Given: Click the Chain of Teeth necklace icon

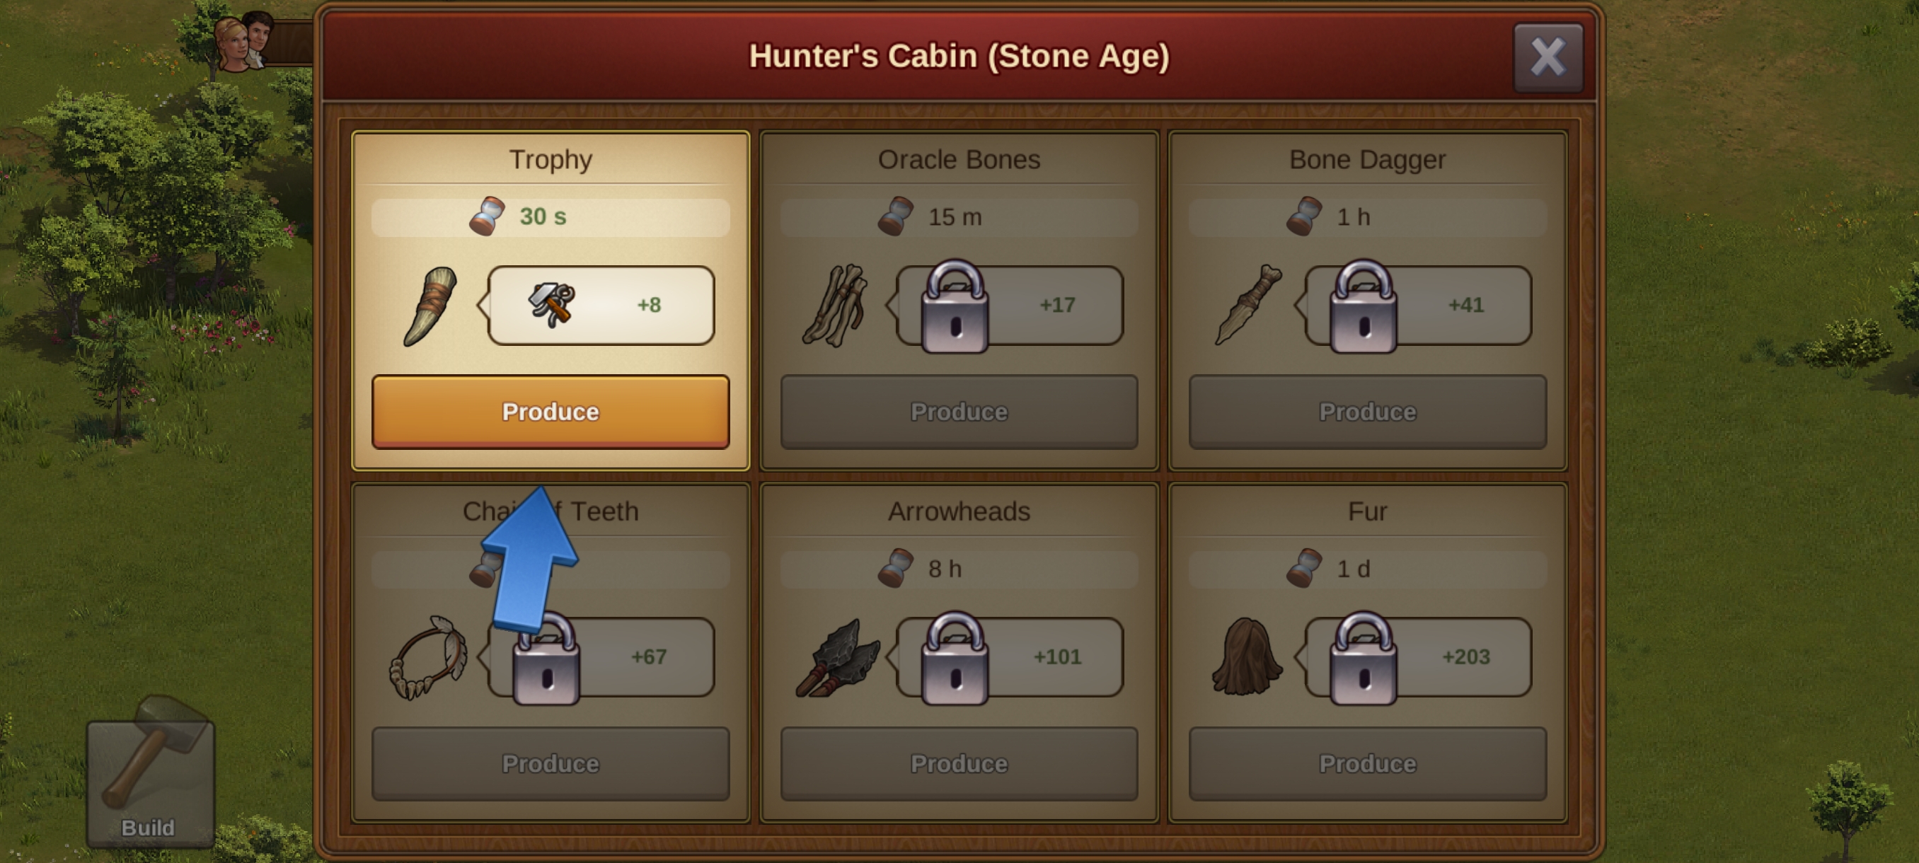Looking at the screenshot, I should 427,657.
